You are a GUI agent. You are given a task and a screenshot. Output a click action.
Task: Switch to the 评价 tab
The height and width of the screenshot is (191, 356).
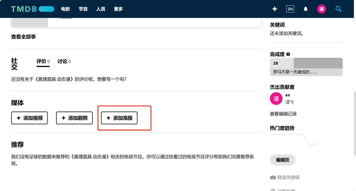(x=41, y=61)
